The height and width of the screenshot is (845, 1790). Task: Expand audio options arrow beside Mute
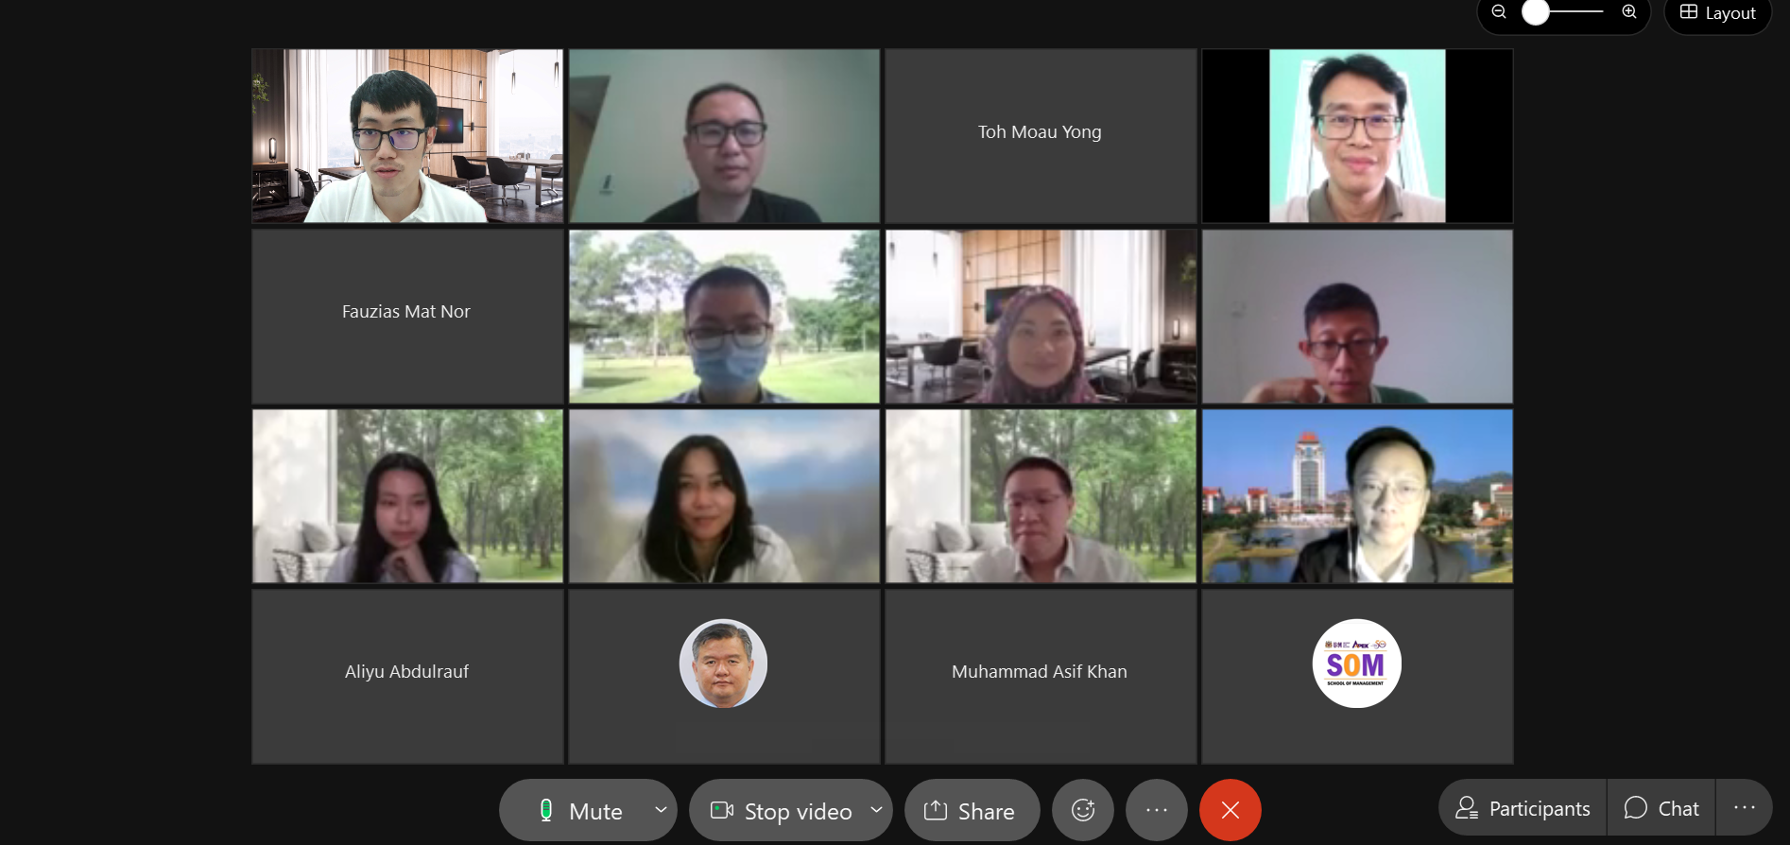[661, 810]
